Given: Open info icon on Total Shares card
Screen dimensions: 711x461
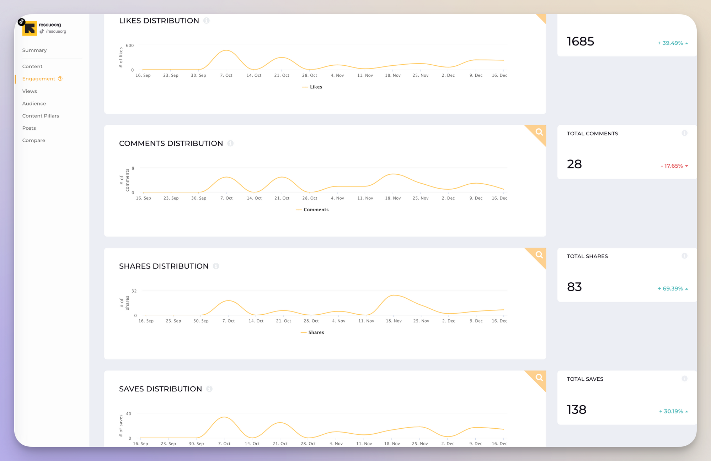Looking at the screenshot, I should [684, 256].
